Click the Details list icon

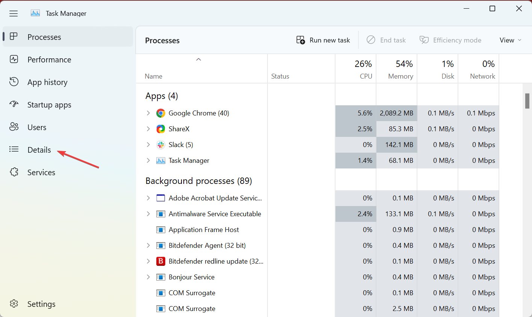pos(14,149)
